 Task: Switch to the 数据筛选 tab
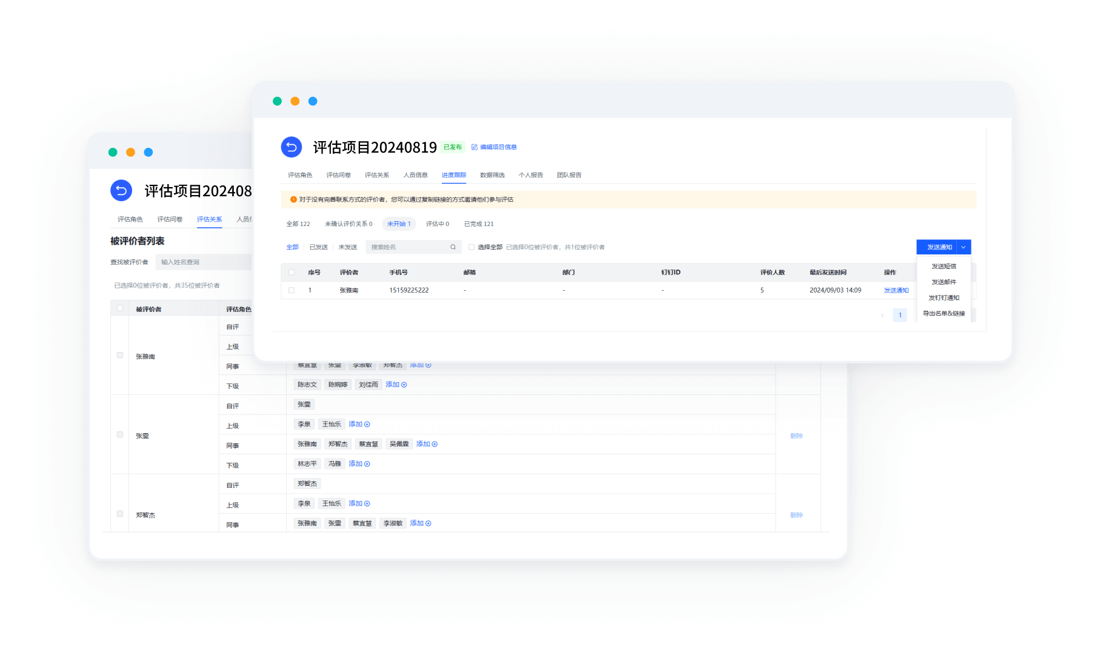(x=492, y=175)
